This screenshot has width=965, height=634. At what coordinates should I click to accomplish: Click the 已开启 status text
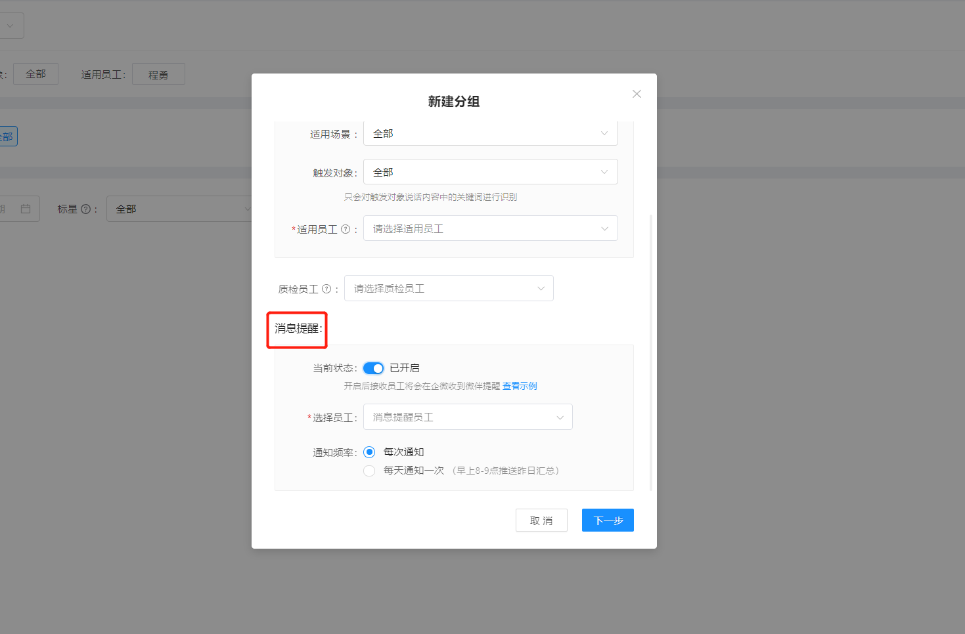(x=405, y=368)
